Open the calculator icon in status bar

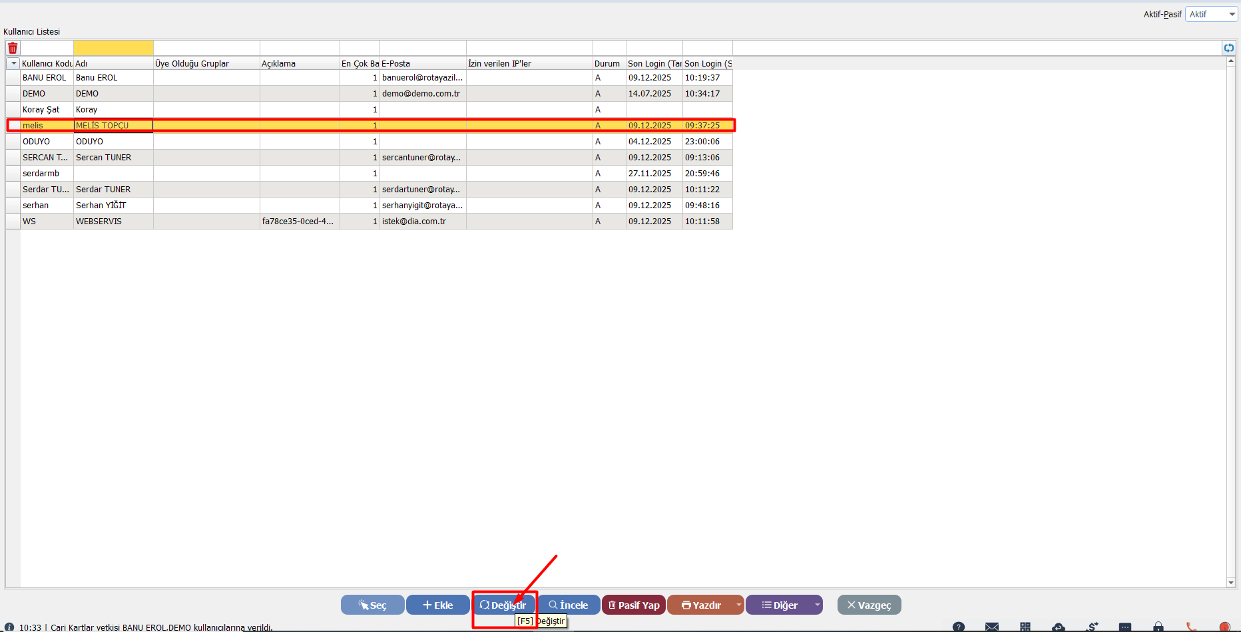coord(1025,627)
